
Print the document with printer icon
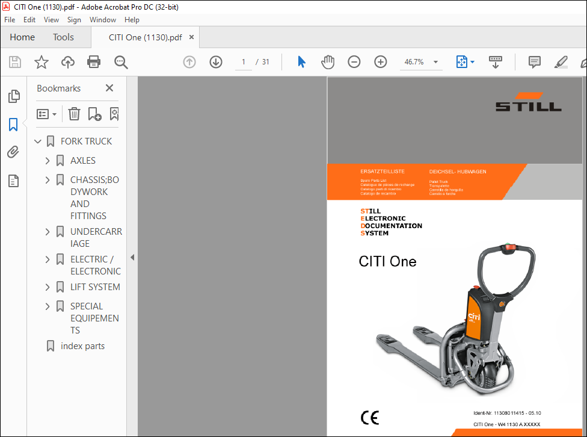[x=94, y=62]
